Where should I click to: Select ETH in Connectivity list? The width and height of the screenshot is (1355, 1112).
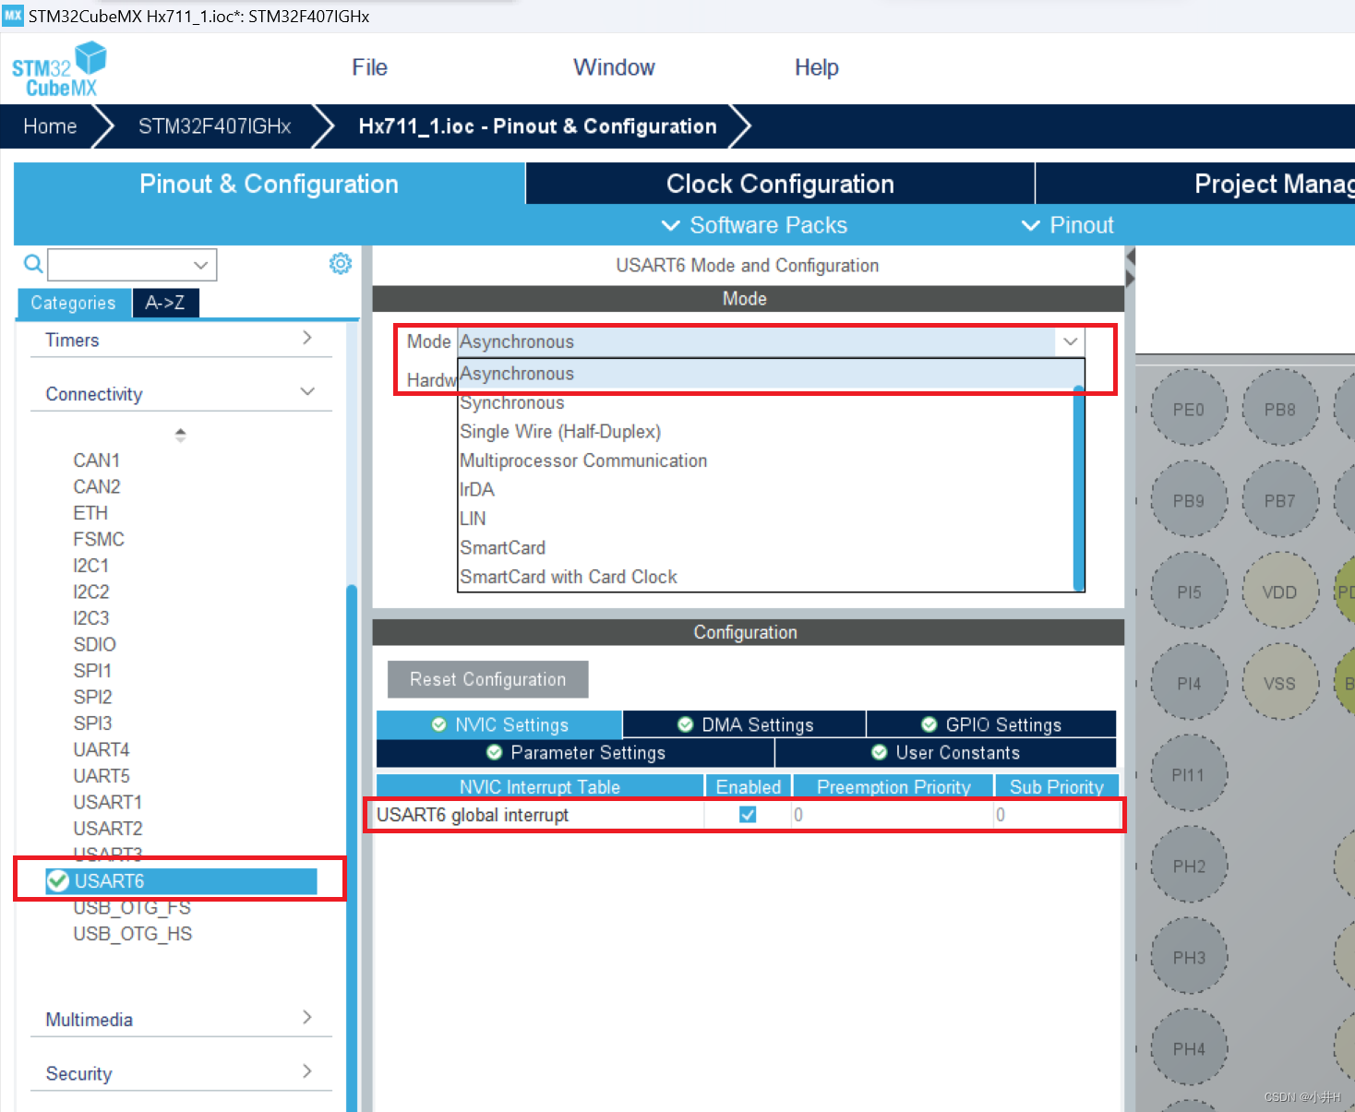[90, 512]
